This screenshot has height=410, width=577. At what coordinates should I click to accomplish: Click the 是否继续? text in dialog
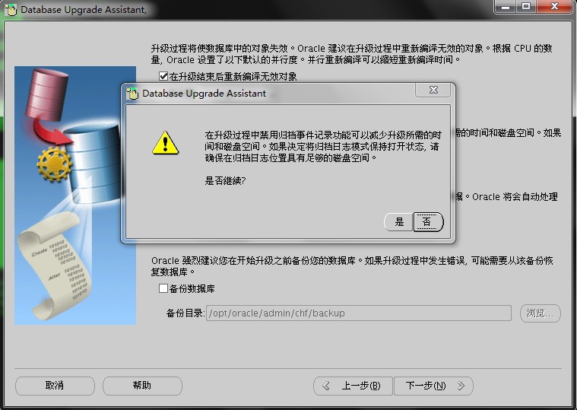click(225, 181)
